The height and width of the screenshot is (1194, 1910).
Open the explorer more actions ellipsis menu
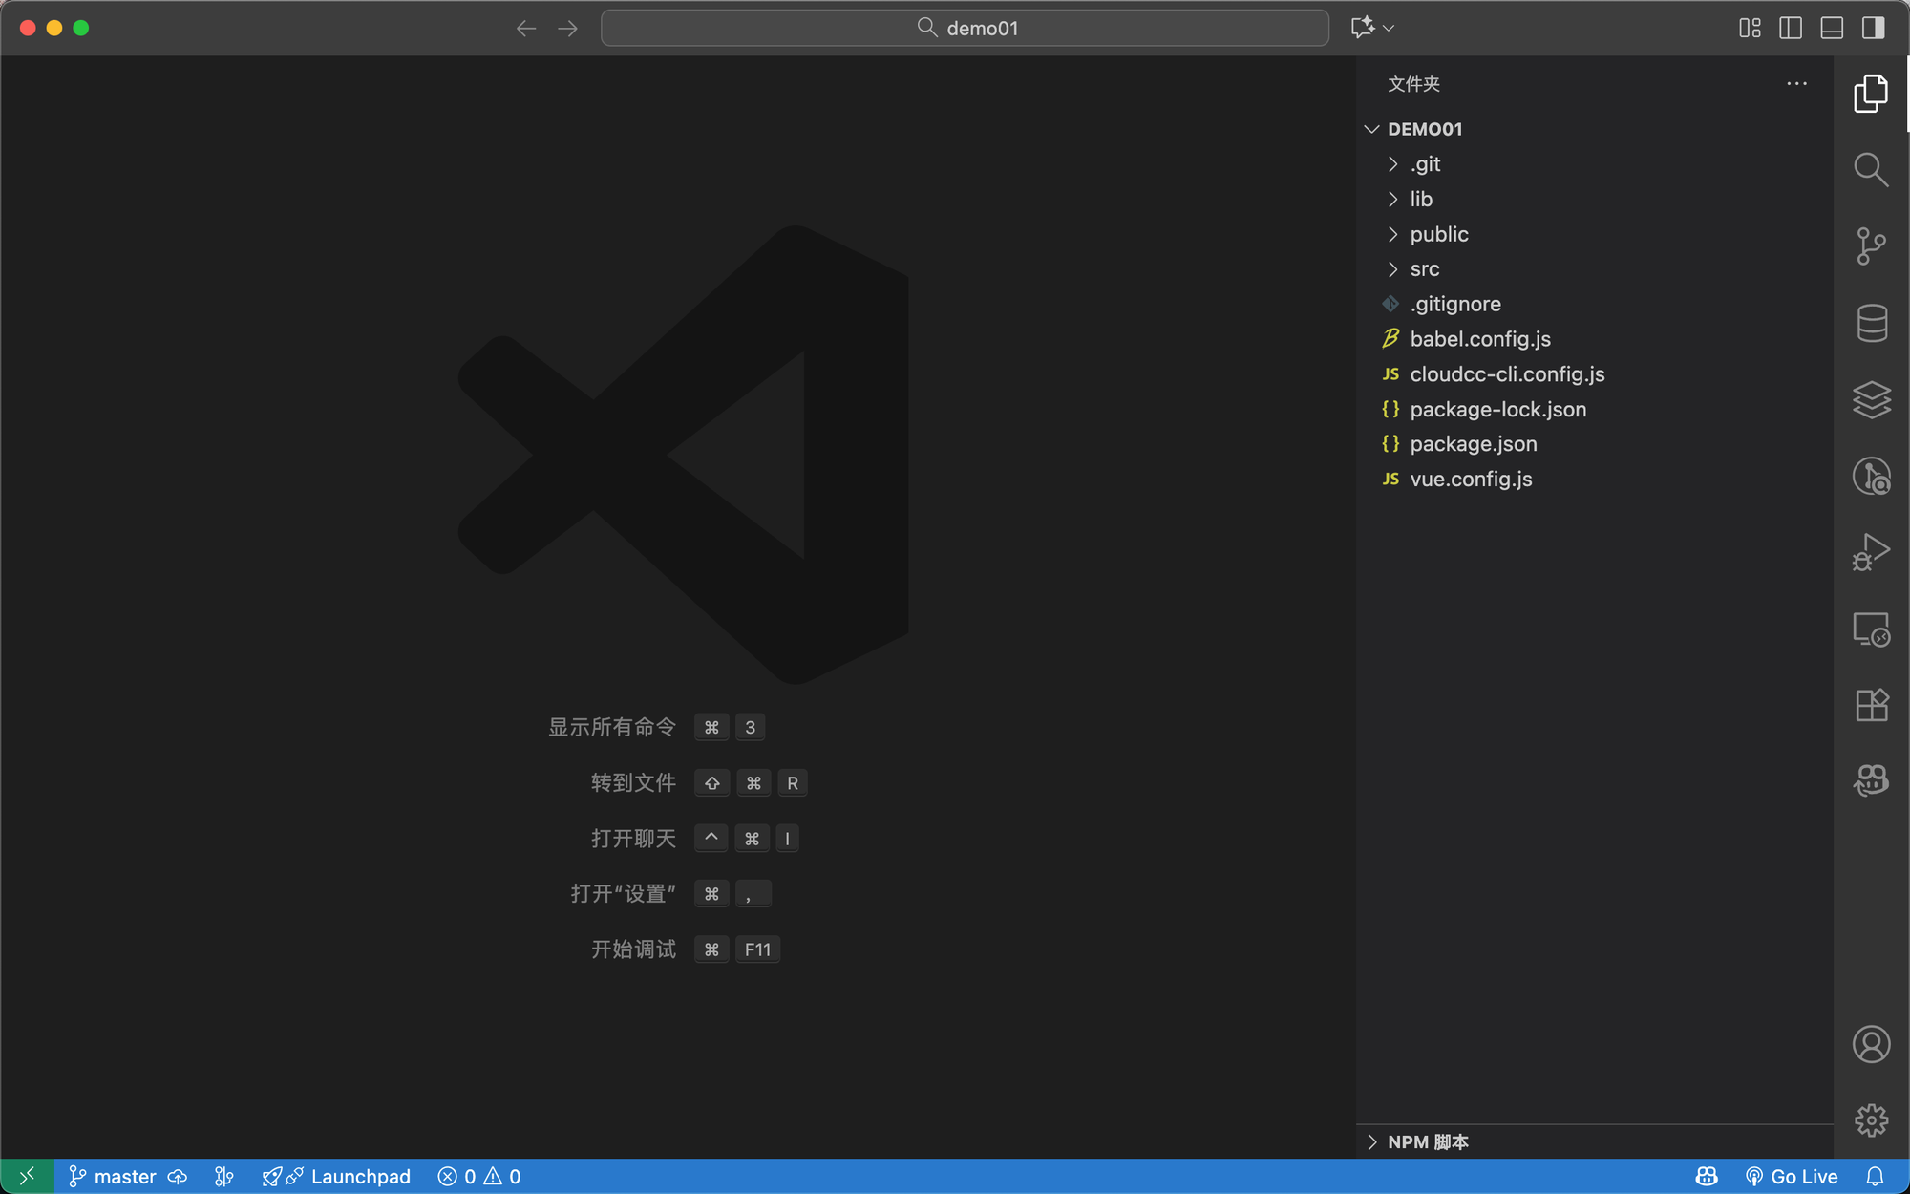click(x=1796, y=84)
